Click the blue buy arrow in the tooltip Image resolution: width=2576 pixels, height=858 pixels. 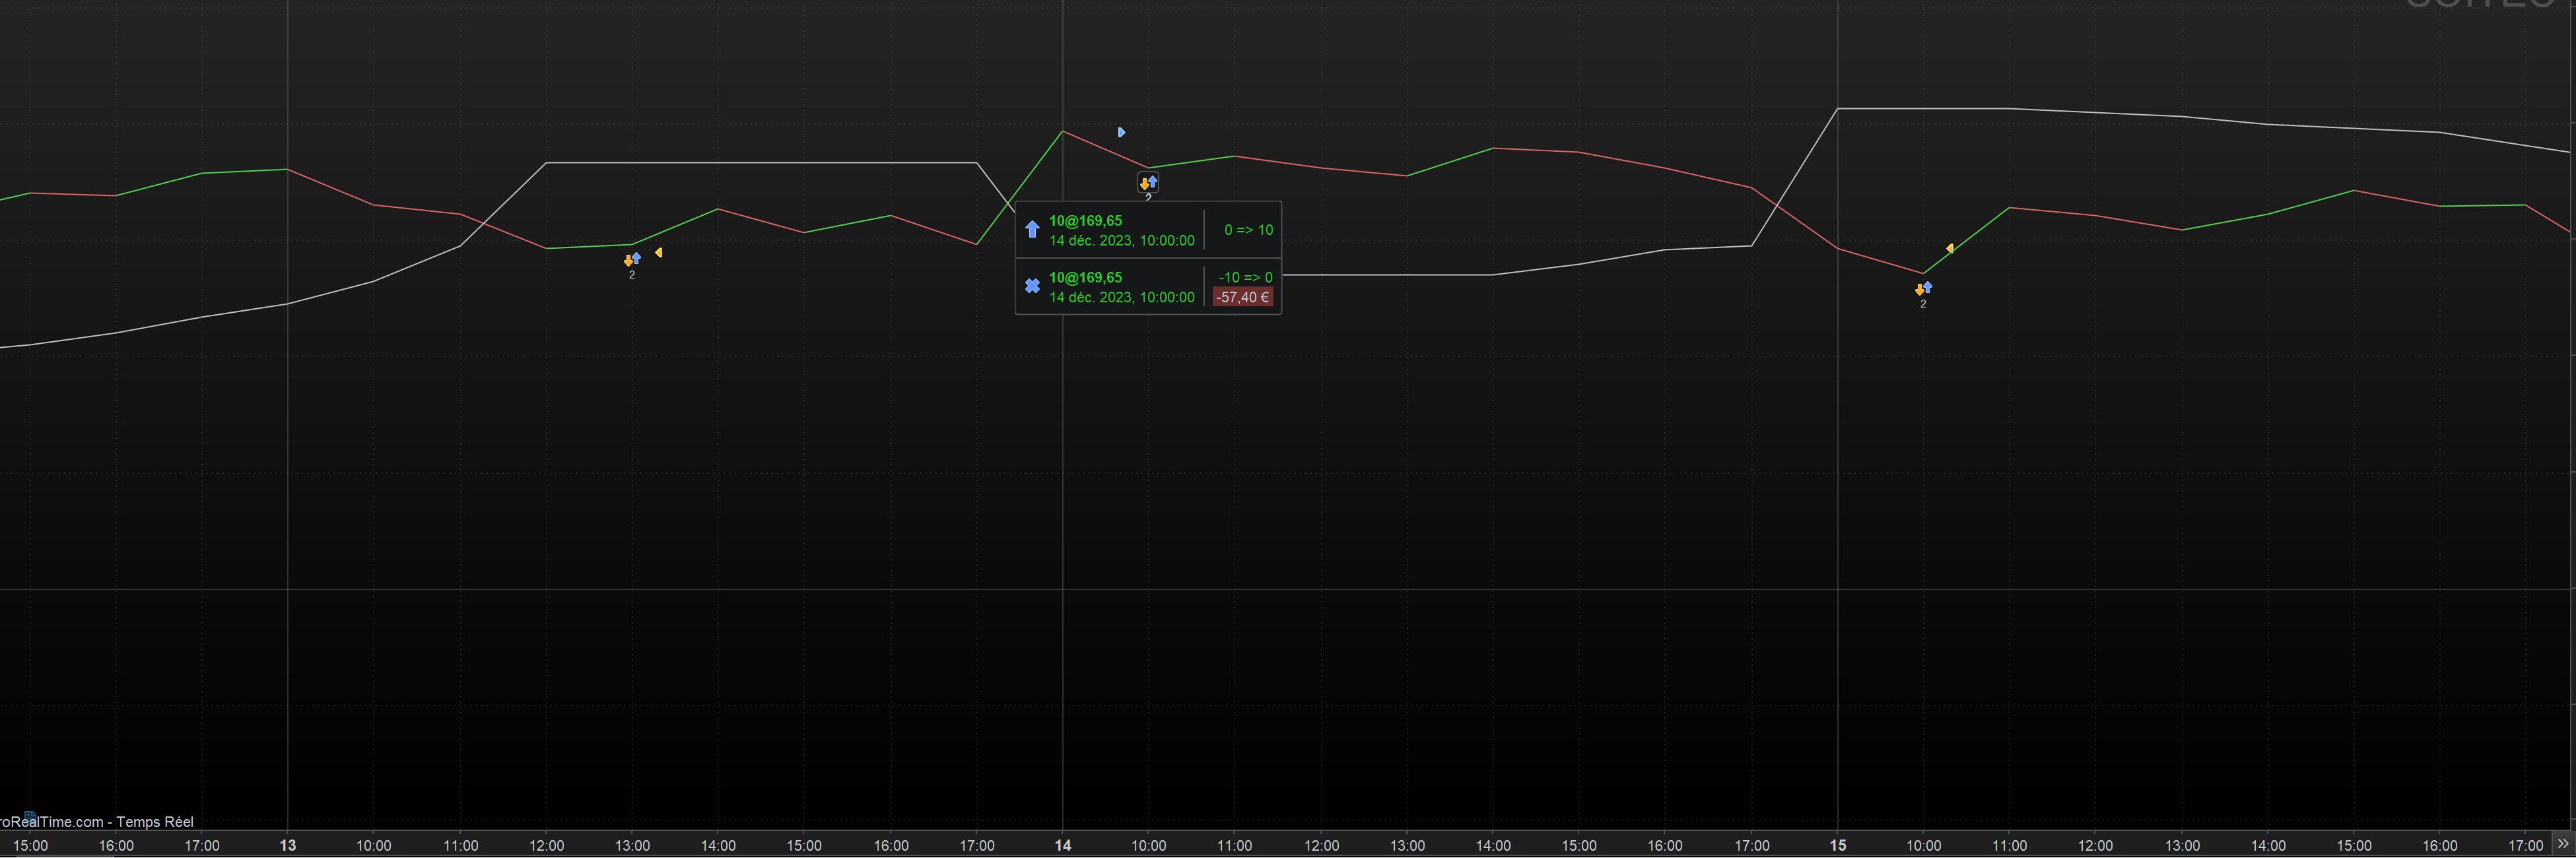click(1032, 230)
